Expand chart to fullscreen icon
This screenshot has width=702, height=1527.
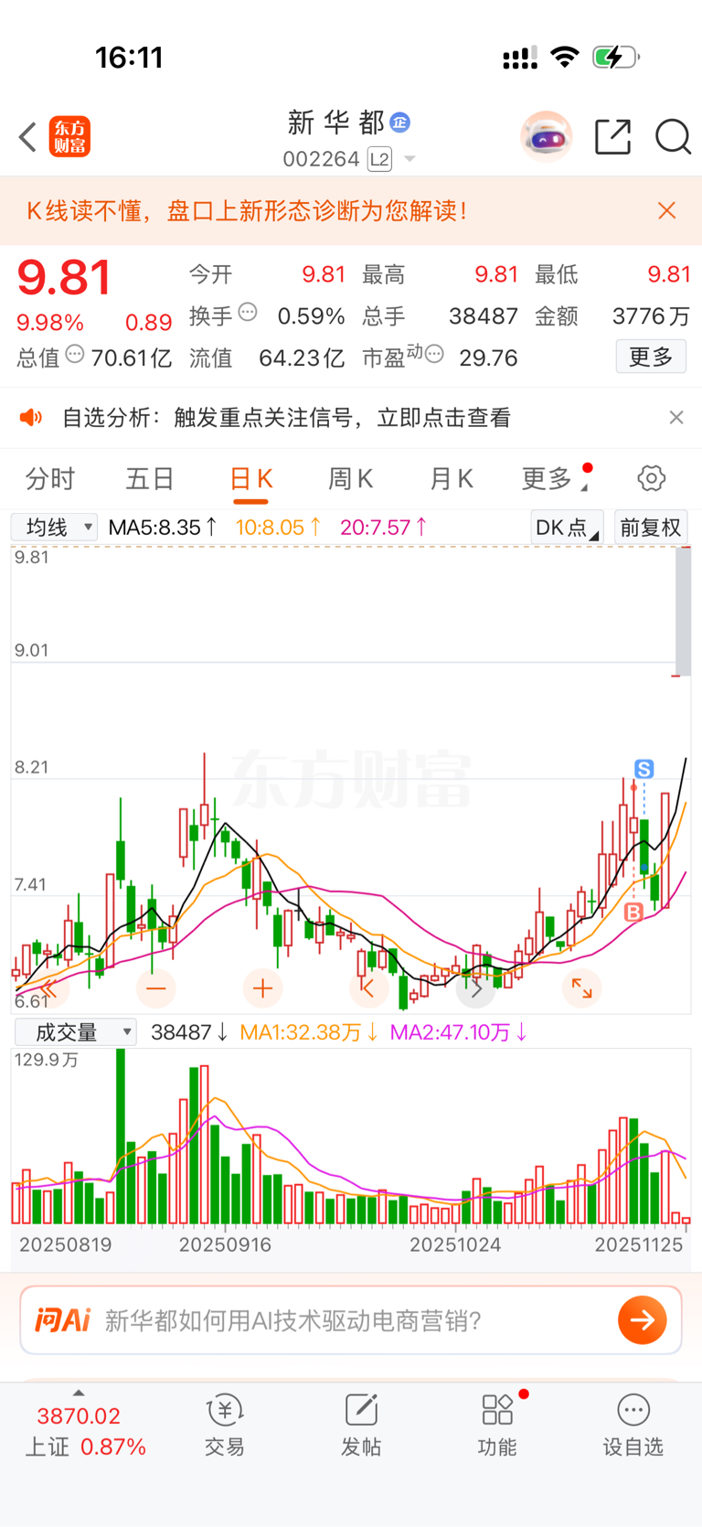tap(581, 988)
